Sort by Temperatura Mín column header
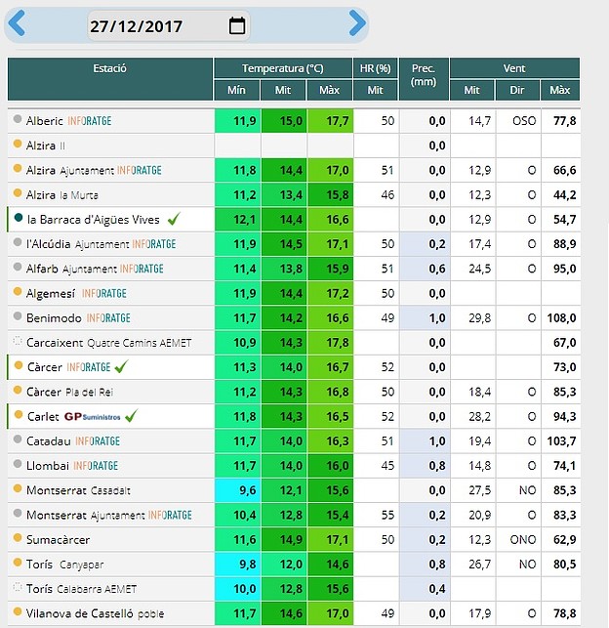Image resolution: width=609 pixels, height=628 pixels. (236, 90)
